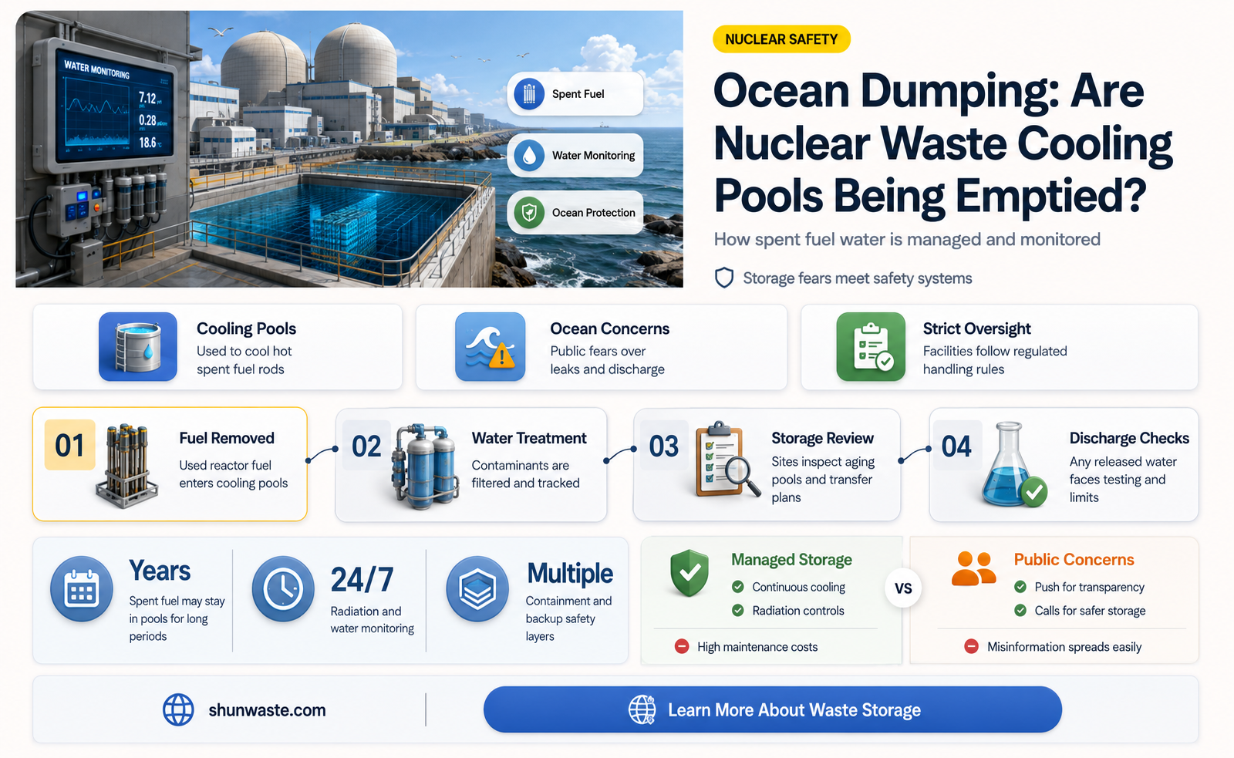The height and width of the screenshot is (758, 1234).
Task: Click the check mark beside Radiation controls
Action: pos(738,610)
